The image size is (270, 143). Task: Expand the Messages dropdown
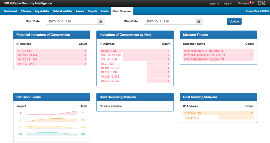(x=244, y=4)
